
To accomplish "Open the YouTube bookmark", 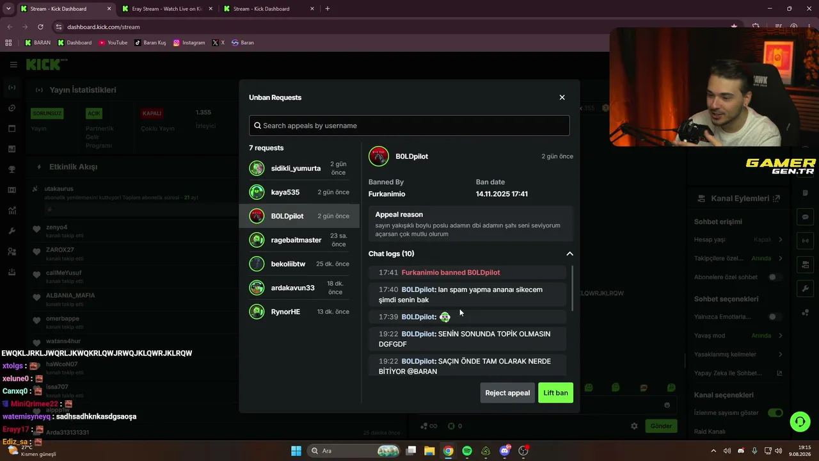I will click(x=113, y=43).
